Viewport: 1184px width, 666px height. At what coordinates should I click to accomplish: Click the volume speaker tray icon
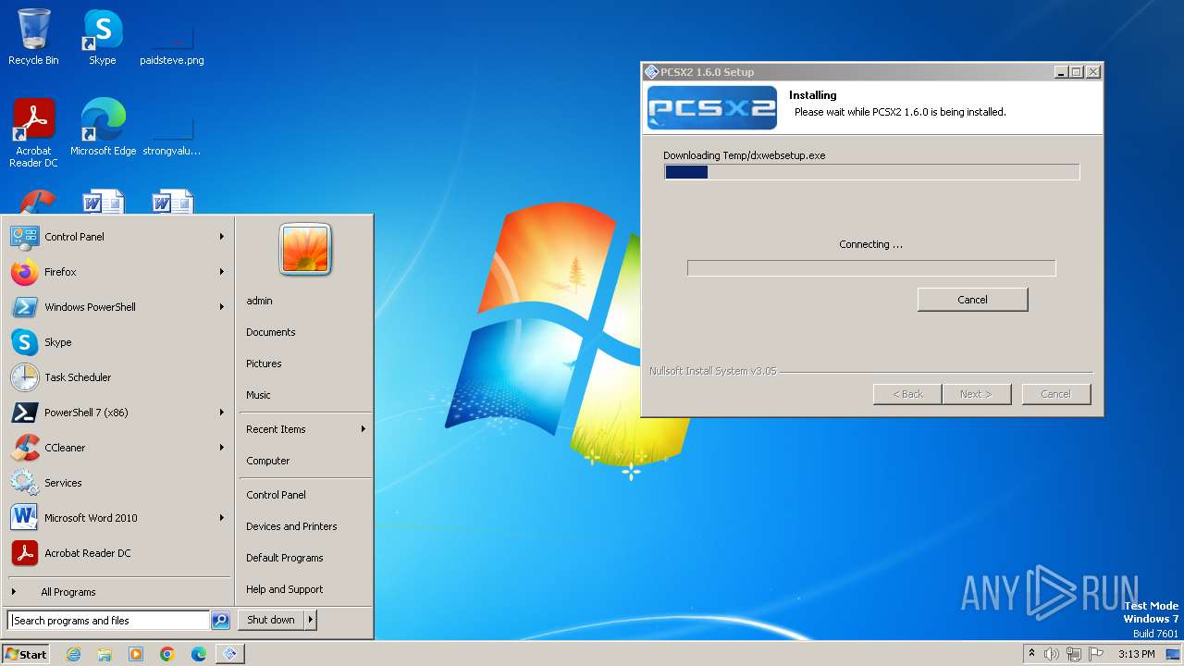point(1052,654)
